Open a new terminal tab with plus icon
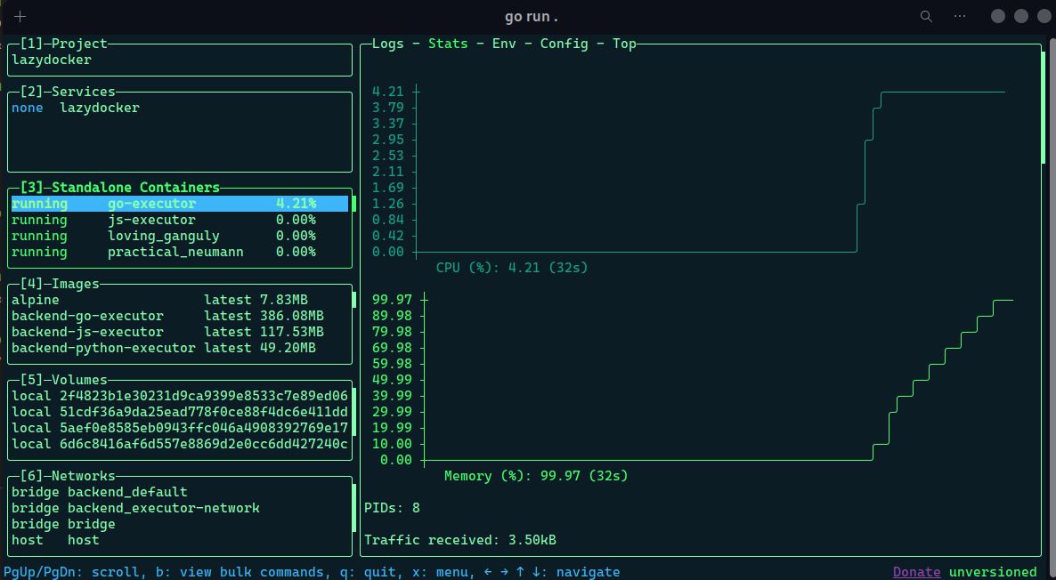The height and width of the screenshot is (580, 1056). [20, 17]
